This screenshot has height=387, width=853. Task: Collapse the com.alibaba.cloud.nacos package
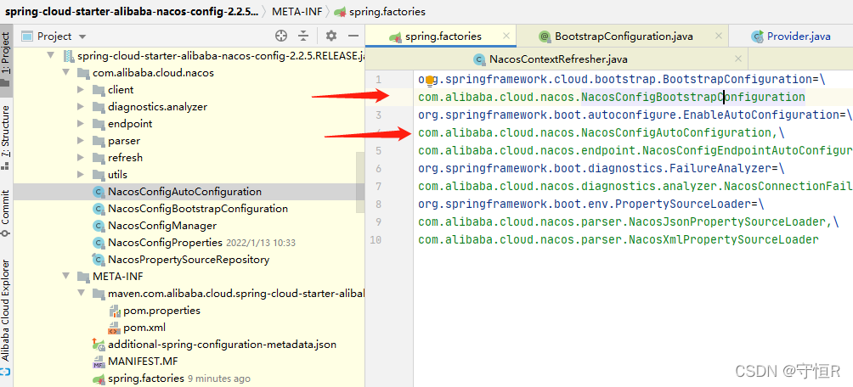click(66, 72)
